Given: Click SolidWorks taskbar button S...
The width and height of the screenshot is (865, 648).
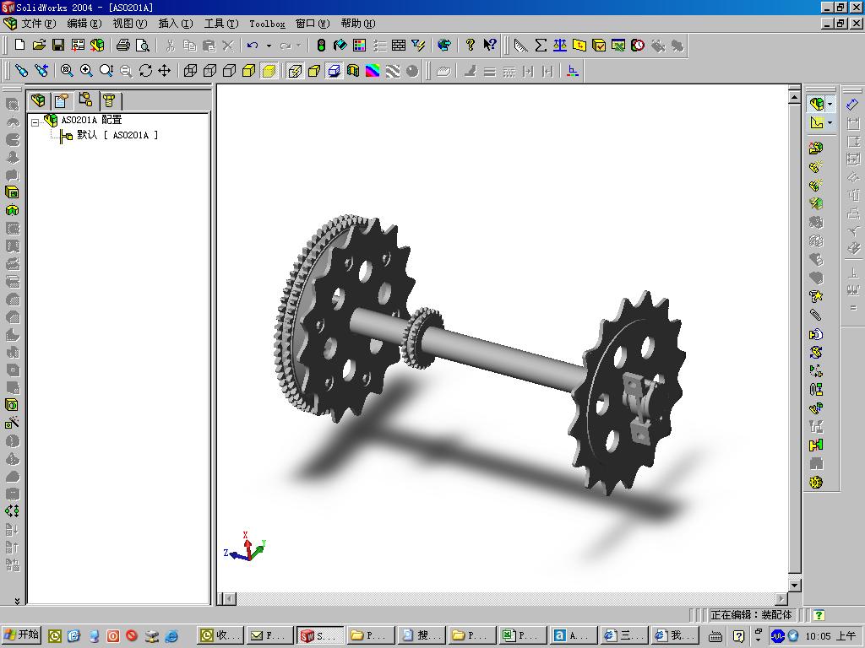Looking at the screenshot, I should pos(320,635).
